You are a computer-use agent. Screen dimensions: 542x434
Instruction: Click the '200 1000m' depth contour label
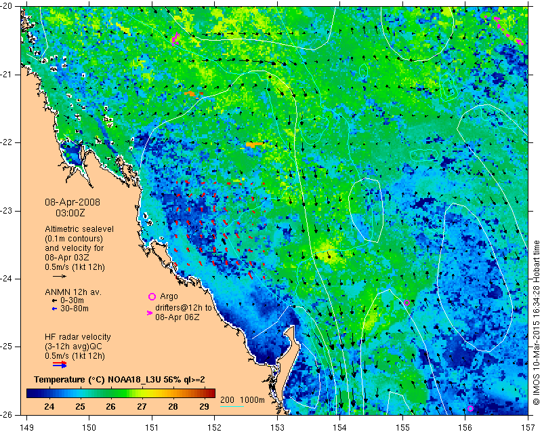(x=243, y=399)
